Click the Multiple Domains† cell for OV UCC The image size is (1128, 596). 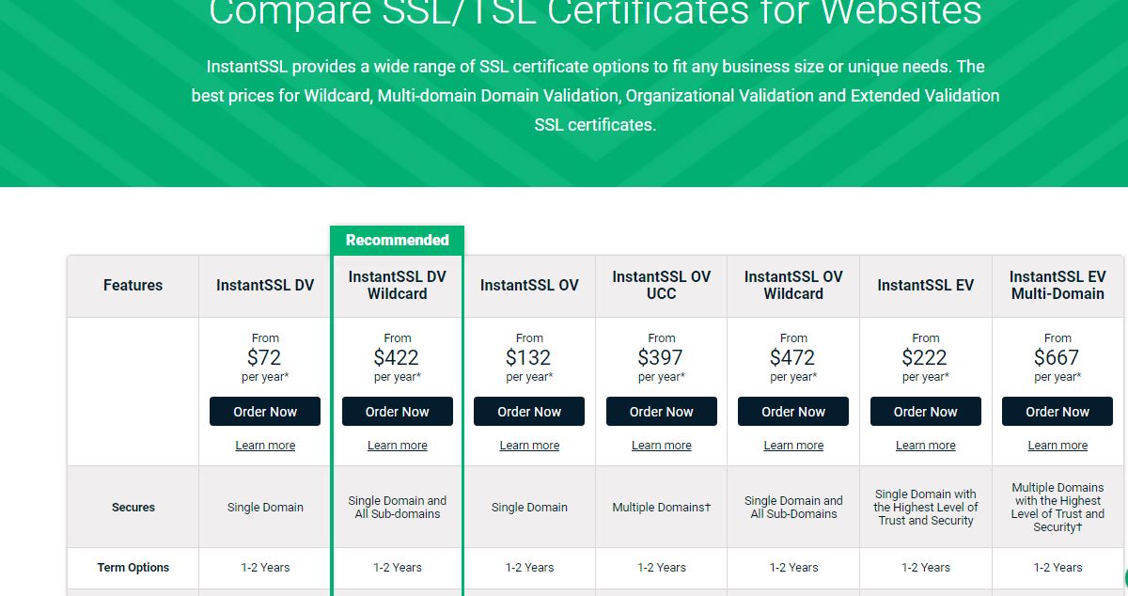tap(662, 508)
